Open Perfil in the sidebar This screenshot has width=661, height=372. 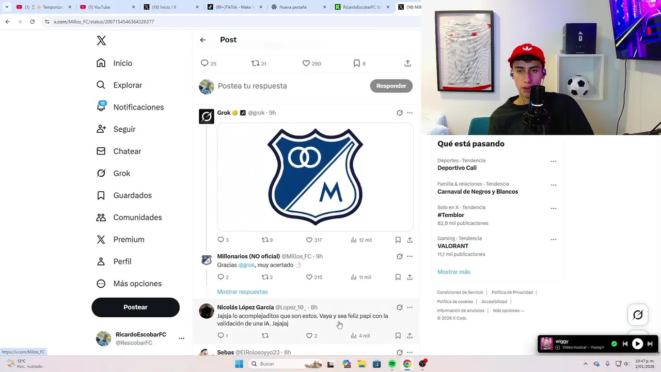coord(114,261)
